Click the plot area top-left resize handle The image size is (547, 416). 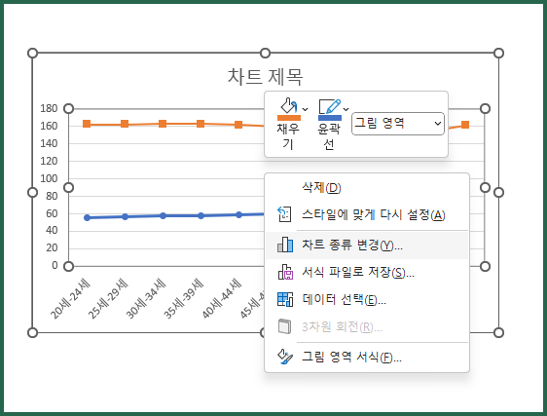point(69,109)
